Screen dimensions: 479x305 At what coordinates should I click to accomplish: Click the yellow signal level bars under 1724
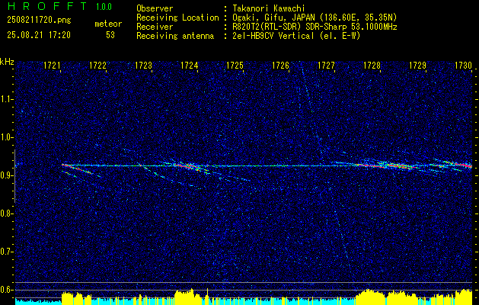(x=188, y=297)
